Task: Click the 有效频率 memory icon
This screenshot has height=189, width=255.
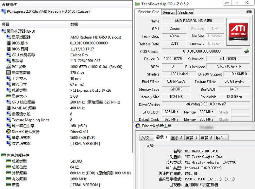Action: click(8, 179)
